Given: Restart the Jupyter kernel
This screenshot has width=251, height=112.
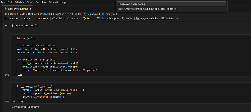Looking at the screenshot, I should [89, 19].
